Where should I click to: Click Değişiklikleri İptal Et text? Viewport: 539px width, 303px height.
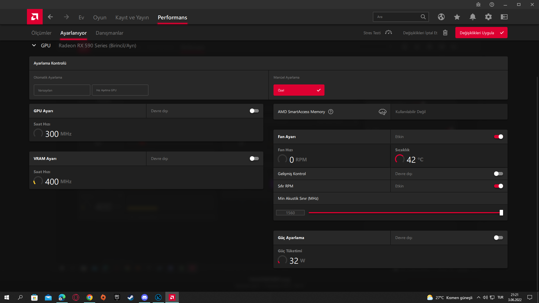pos(420,33)
